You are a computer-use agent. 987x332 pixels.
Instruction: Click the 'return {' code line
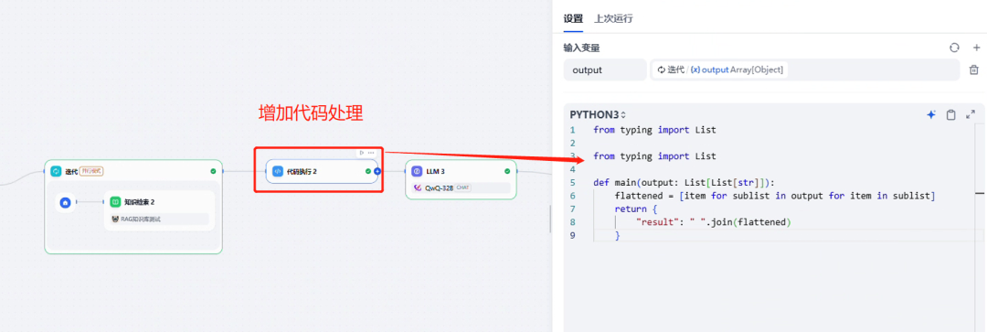[x=636, y=209]
